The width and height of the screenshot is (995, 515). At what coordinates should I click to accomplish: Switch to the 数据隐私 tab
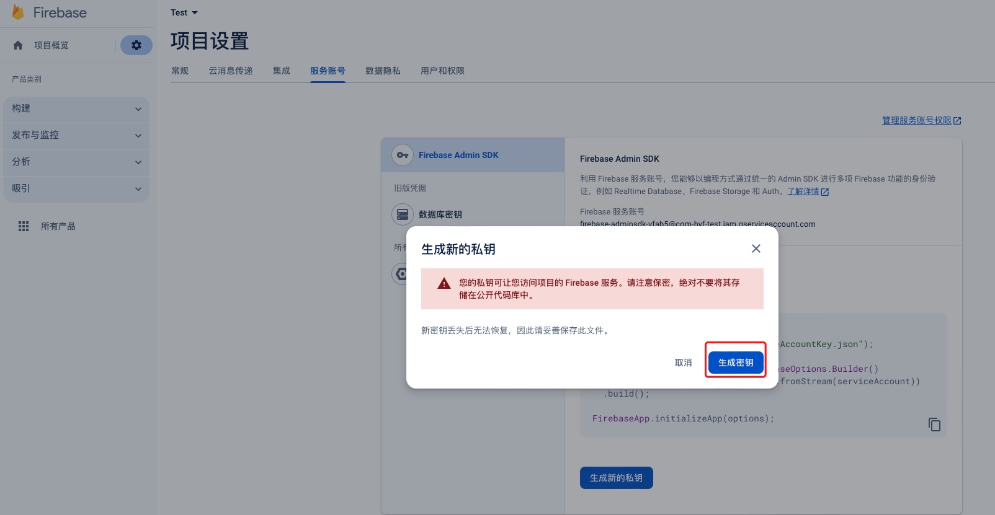(x=383, y=71)
